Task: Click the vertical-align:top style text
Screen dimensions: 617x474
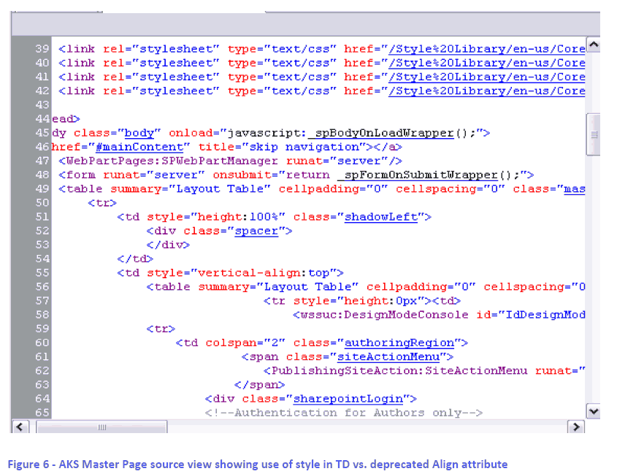Action: [x=264, y=273]
